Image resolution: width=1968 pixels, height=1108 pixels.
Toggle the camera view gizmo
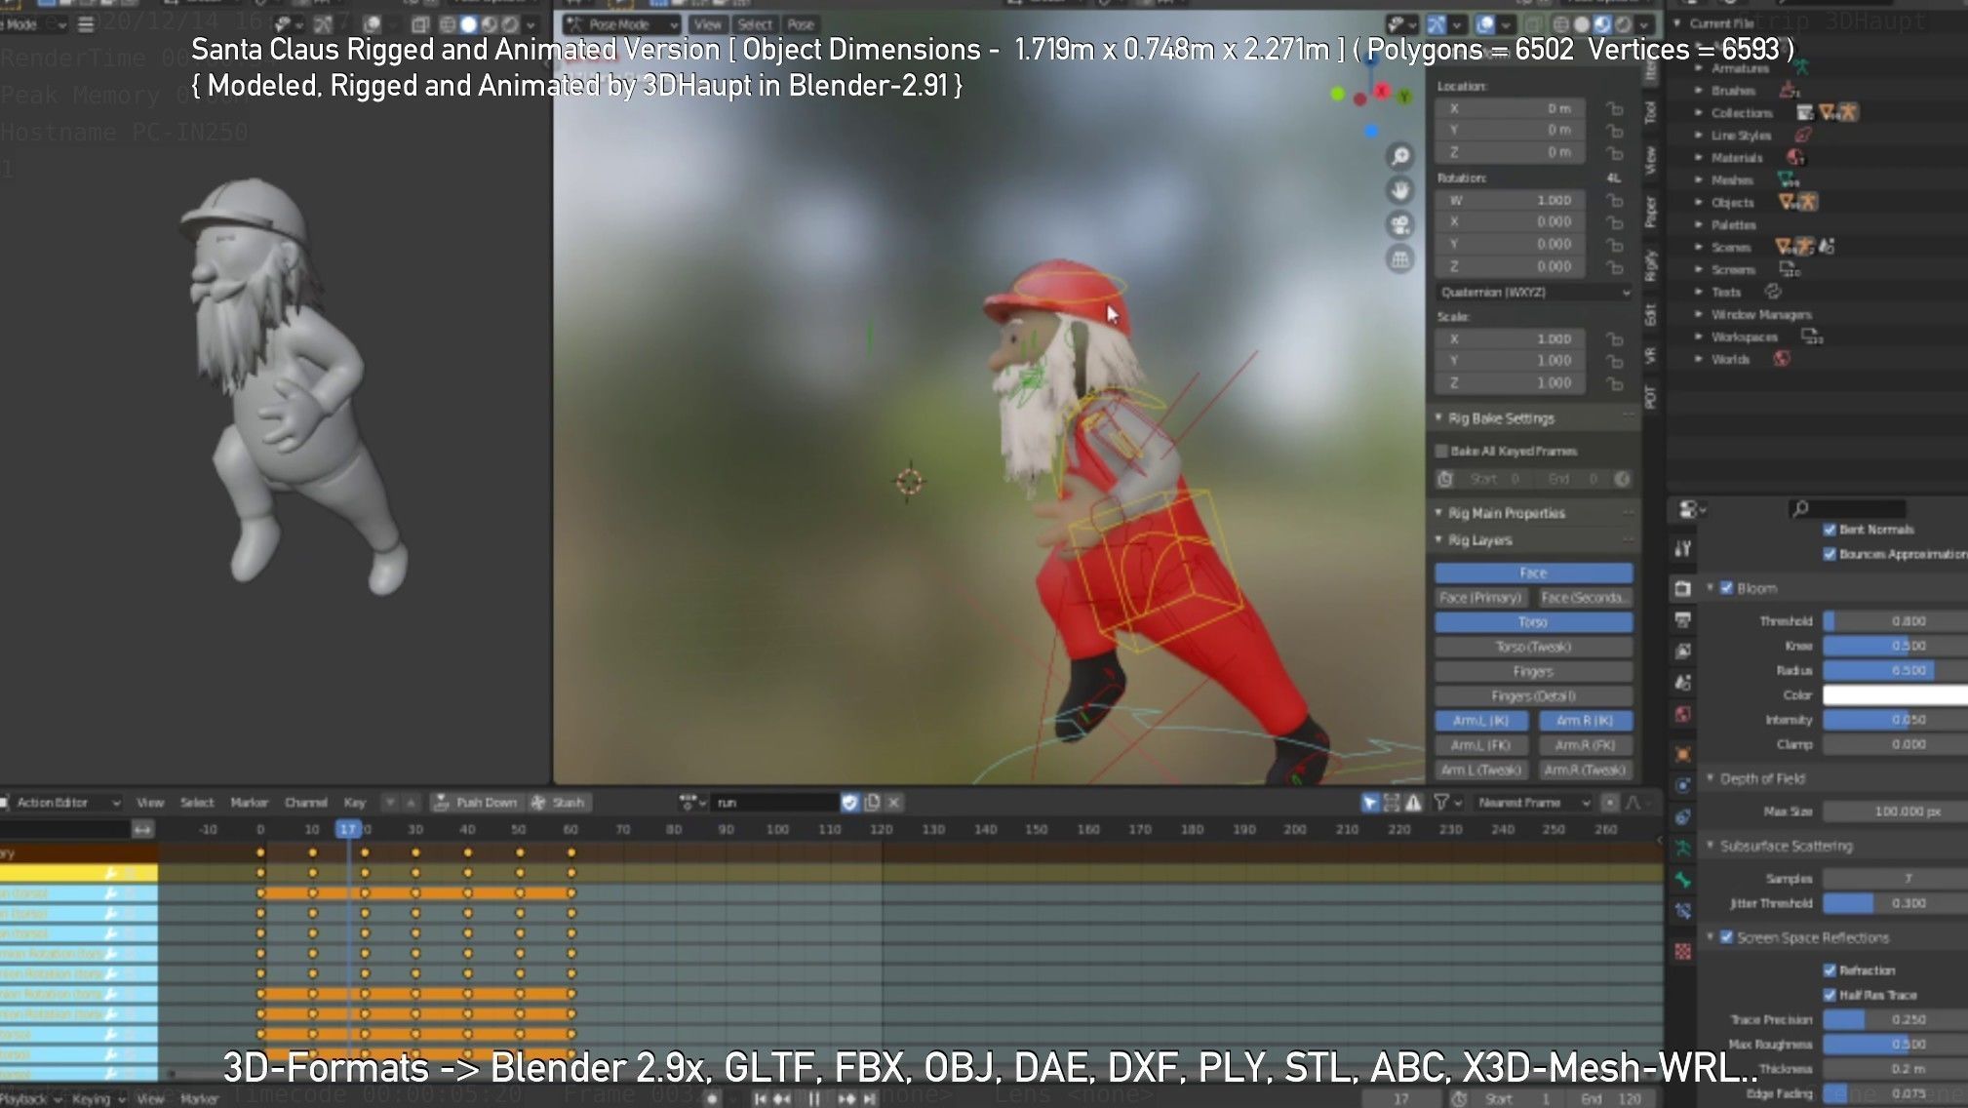coord(1400,225)
